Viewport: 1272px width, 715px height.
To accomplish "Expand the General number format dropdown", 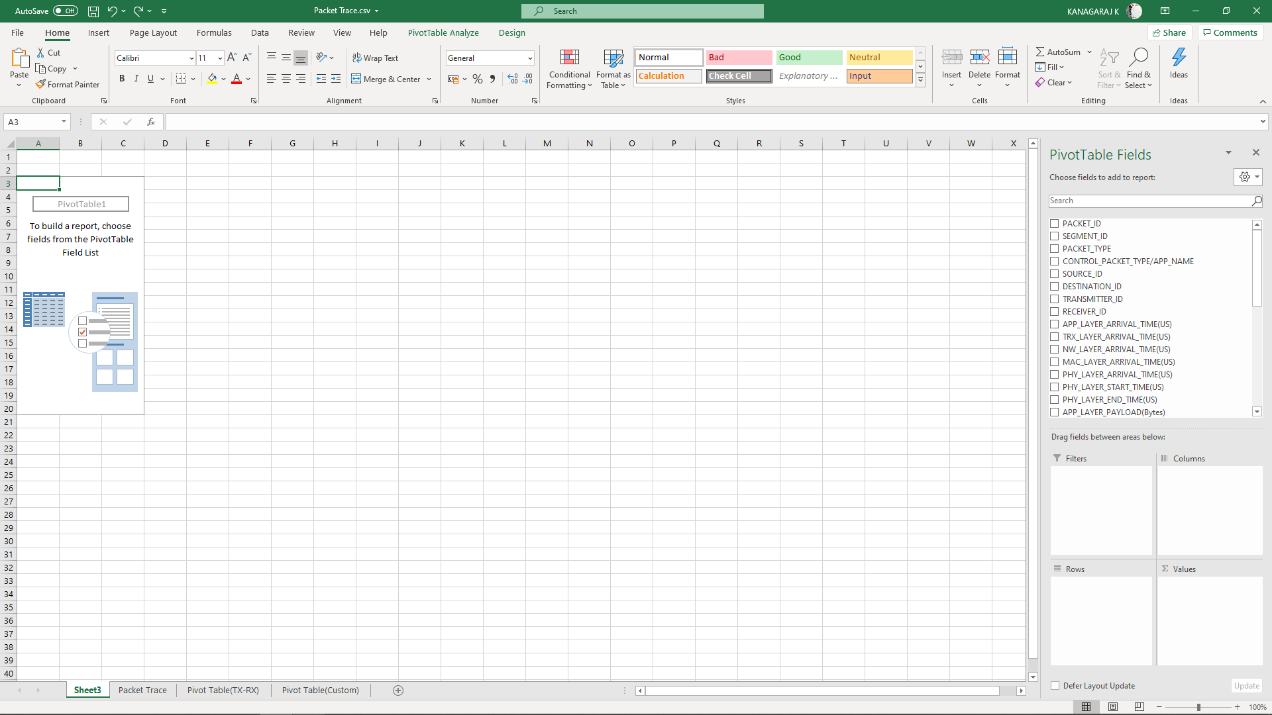I will 530,58.
